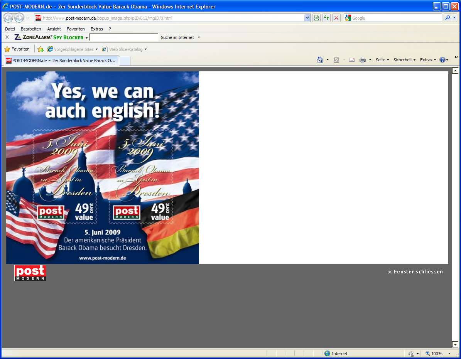461x359 pixels.
Task: Maximize the Internet Explorer window
Action: point(446,7)
